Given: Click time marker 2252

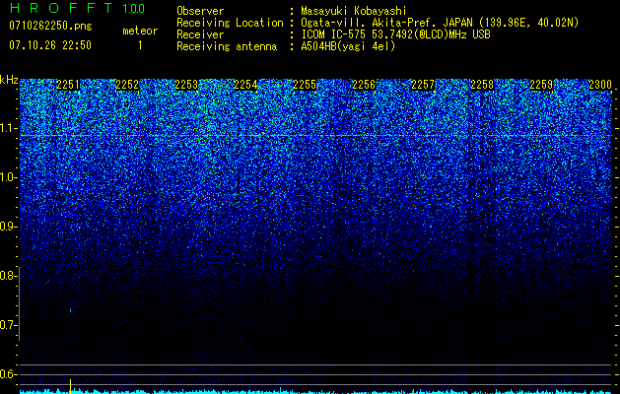Looking at the screenshot, I should tap(127, 85).
